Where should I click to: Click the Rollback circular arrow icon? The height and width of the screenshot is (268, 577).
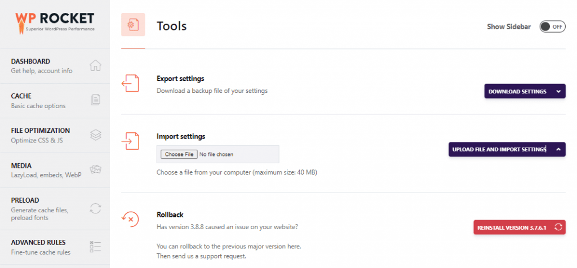pos(130,219)
